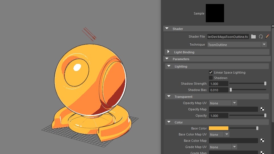The width and height of the screenshot is (274, 154).
Task: Open Grade Map UV dropdown
Action: [234, 147]
